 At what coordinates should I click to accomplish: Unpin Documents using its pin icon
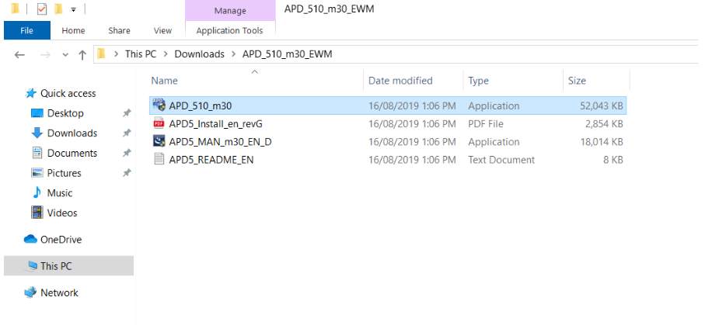127,153
